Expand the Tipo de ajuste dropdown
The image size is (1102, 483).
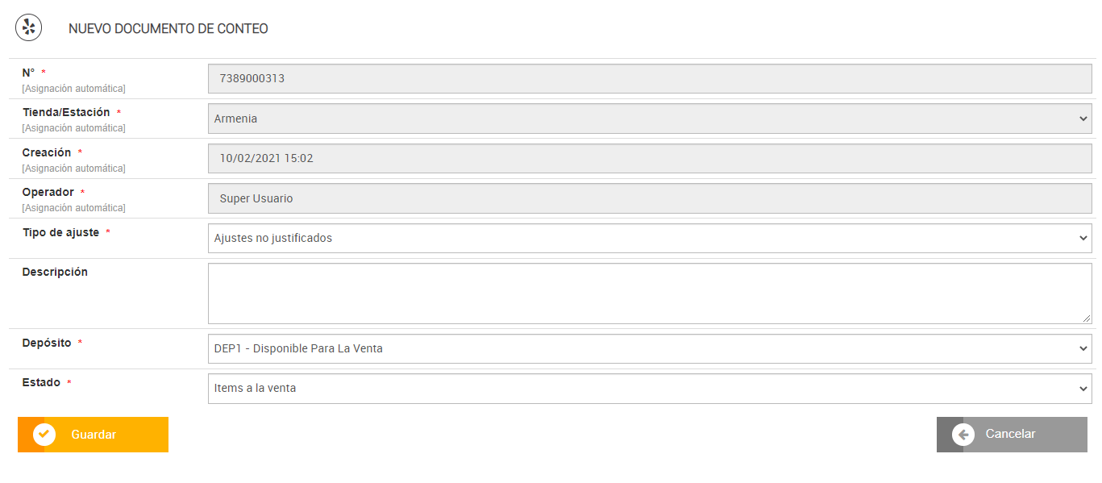[x=649, y=239]
